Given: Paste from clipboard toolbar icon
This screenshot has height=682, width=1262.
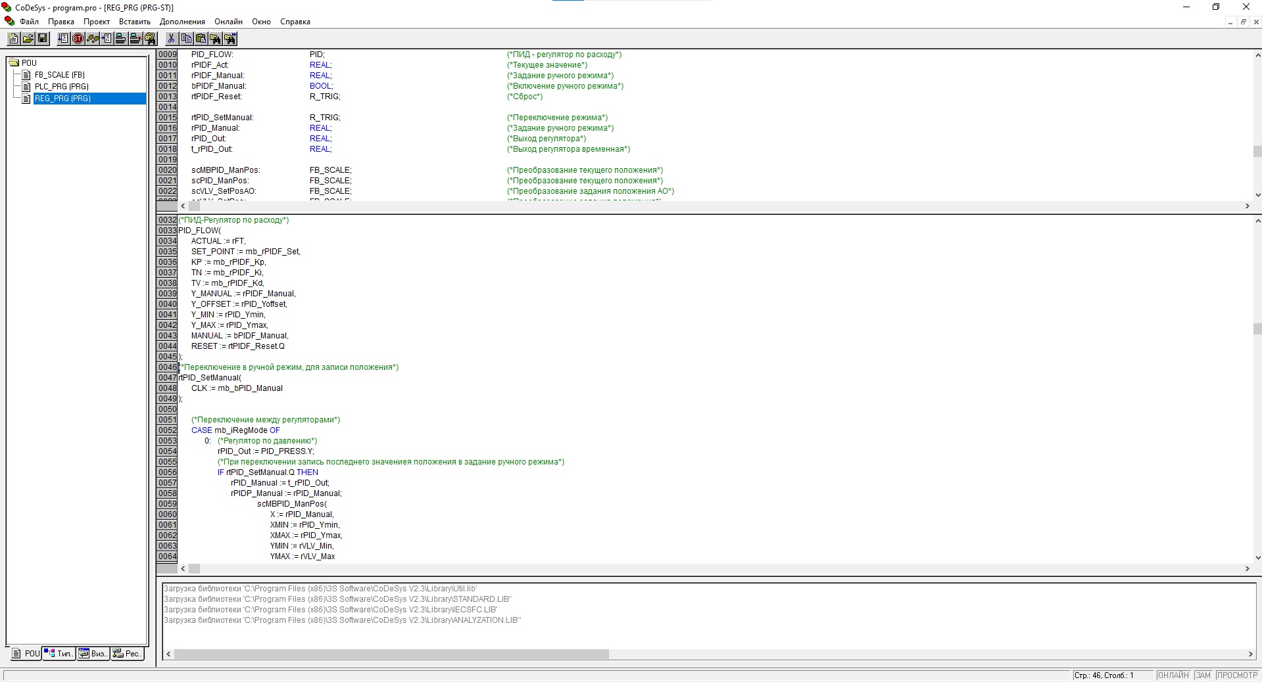Looking at the screenshot, I should coord(201,38).
